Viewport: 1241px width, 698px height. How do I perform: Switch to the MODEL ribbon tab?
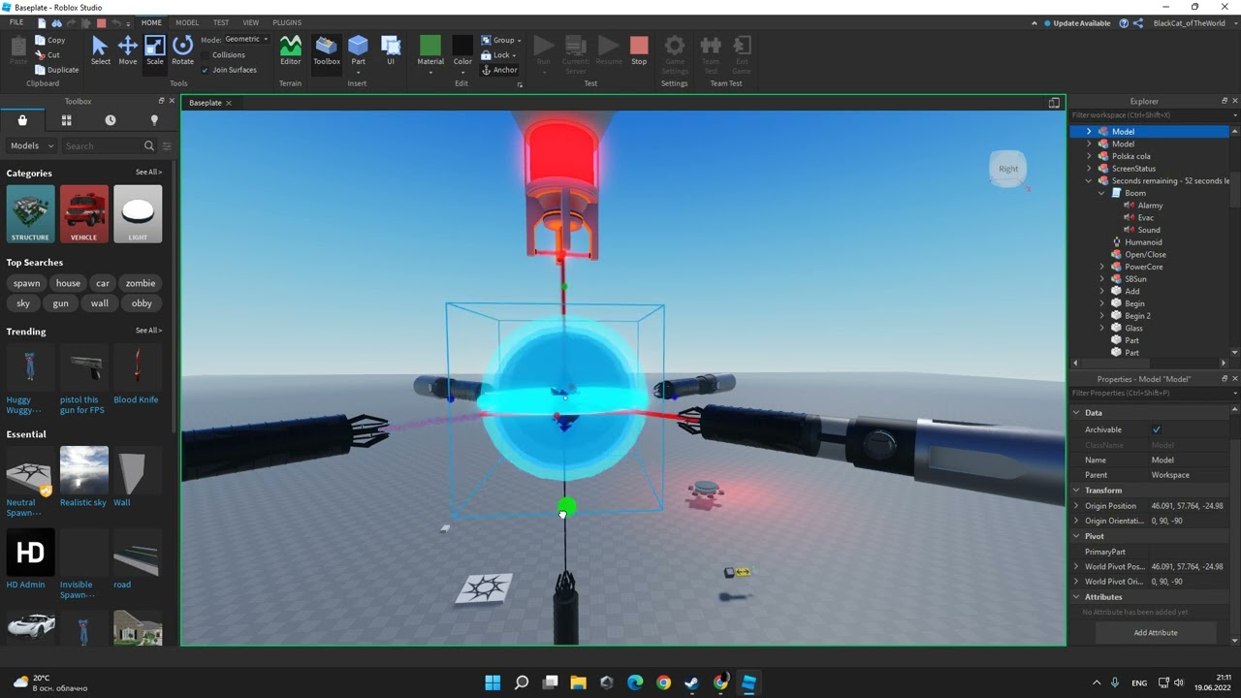click(187, 22)
